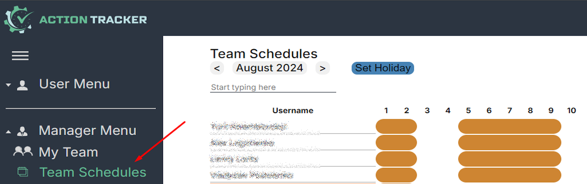Click the Manager Menu person icon

23,132
